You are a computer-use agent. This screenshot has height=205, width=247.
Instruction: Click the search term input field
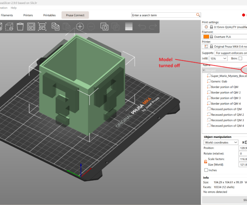[x=164, y=15]
